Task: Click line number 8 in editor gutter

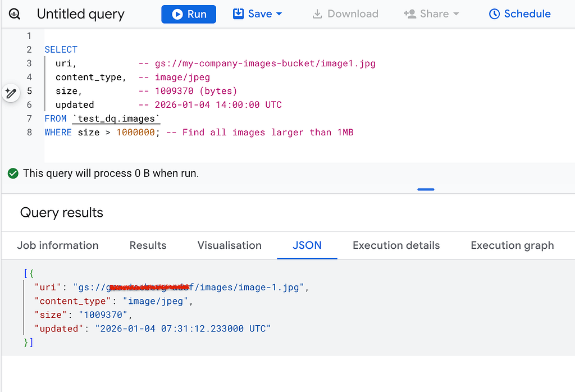Action: 29,133
